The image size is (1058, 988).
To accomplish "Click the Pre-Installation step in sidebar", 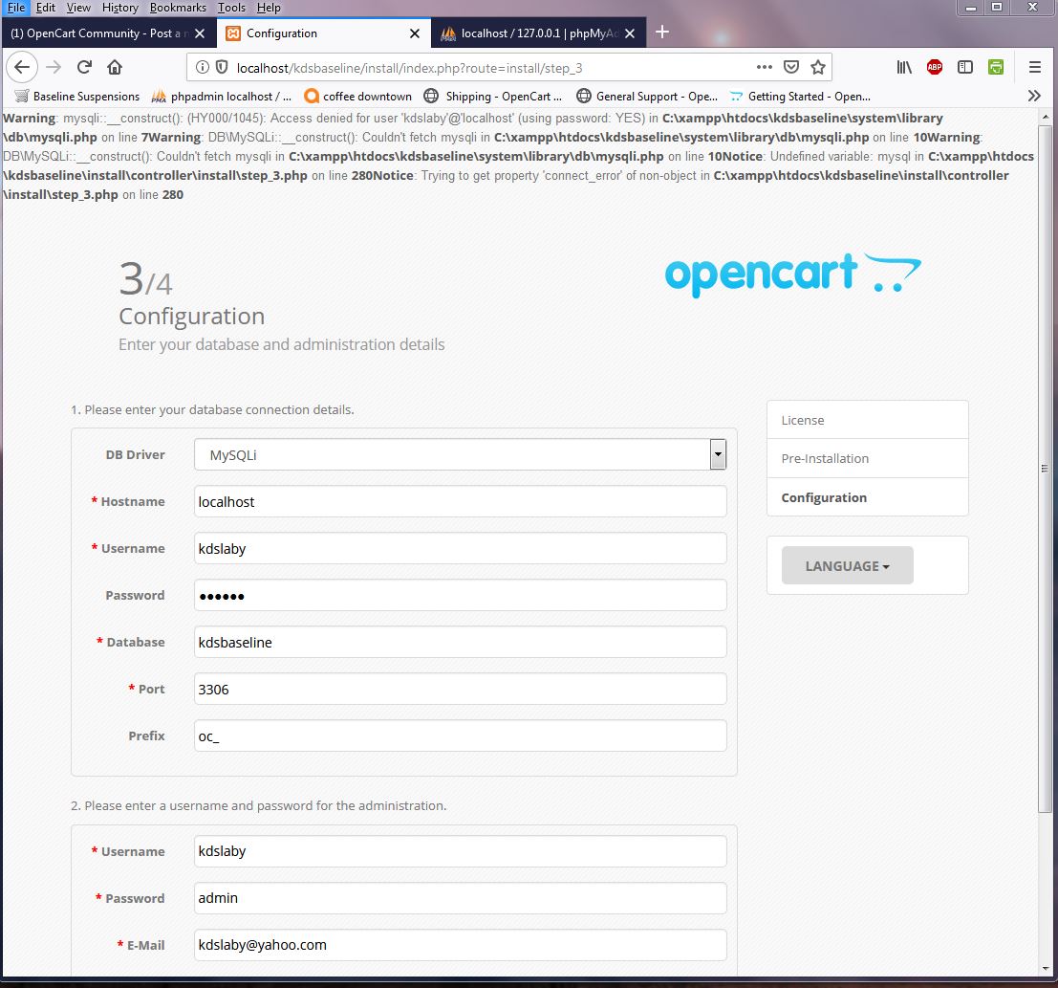I will pyautogui.click(x=868, y=458).
